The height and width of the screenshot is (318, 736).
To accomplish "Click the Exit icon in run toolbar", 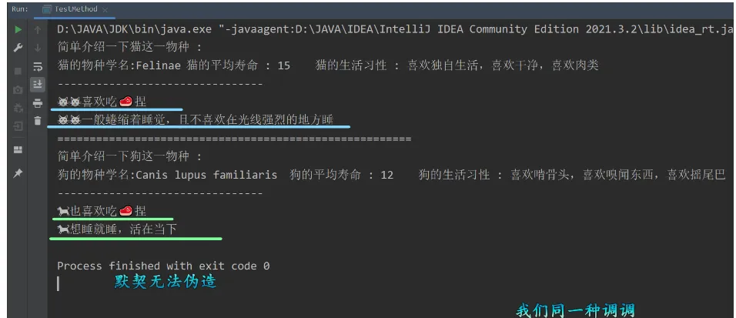I will point(18,126).
